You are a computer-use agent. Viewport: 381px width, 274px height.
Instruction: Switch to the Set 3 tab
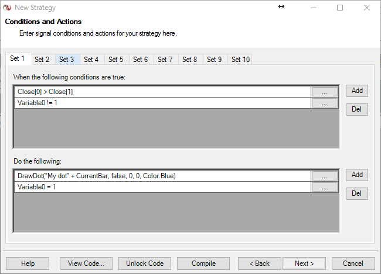[67, 60]
